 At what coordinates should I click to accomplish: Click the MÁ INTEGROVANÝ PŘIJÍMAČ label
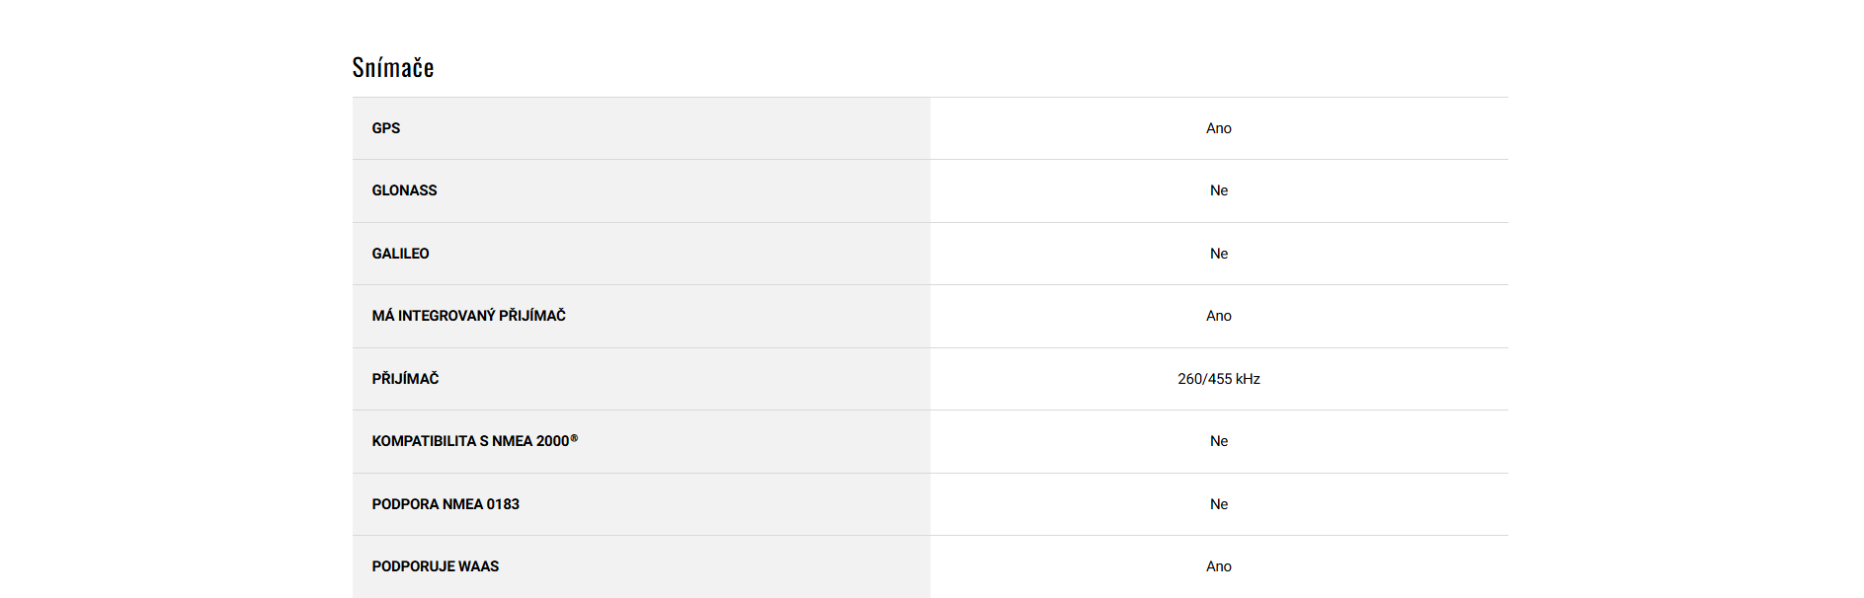tap(468, 316)
